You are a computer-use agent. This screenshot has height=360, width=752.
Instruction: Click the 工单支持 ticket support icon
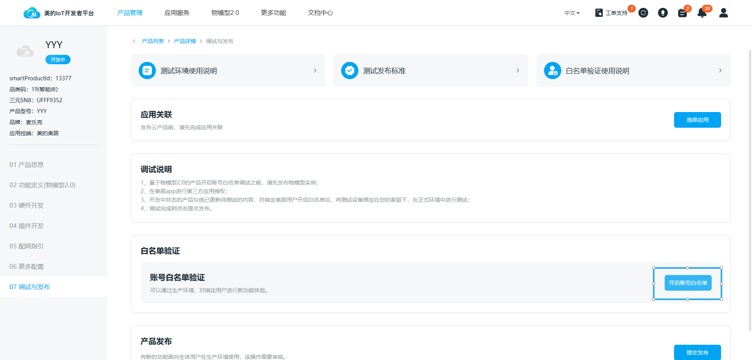pyautogui.click(x=599, y=13)
